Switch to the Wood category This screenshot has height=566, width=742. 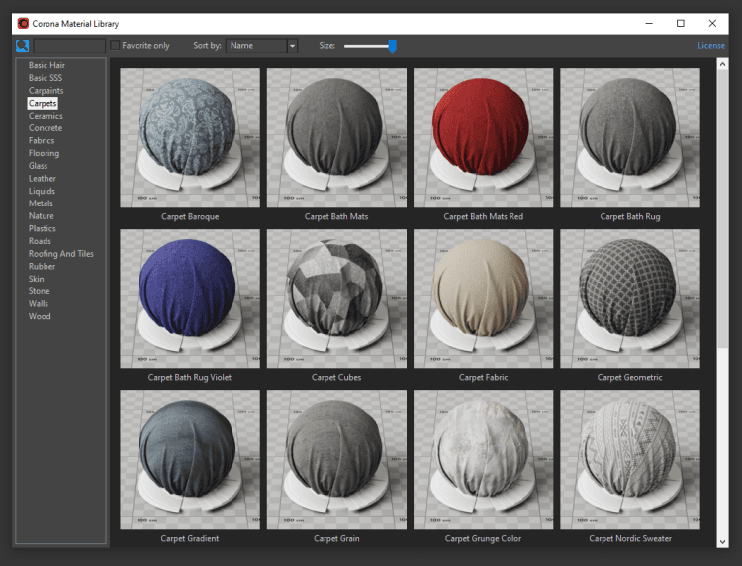pyautogui.click(x=40, y=316)
